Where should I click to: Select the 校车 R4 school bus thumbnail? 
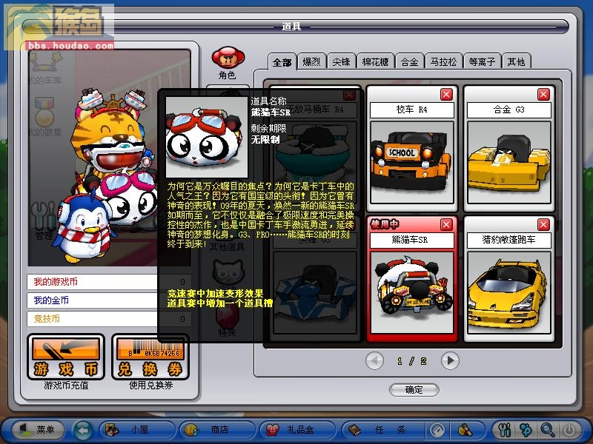pyautogui.click(x=412, y=163)
